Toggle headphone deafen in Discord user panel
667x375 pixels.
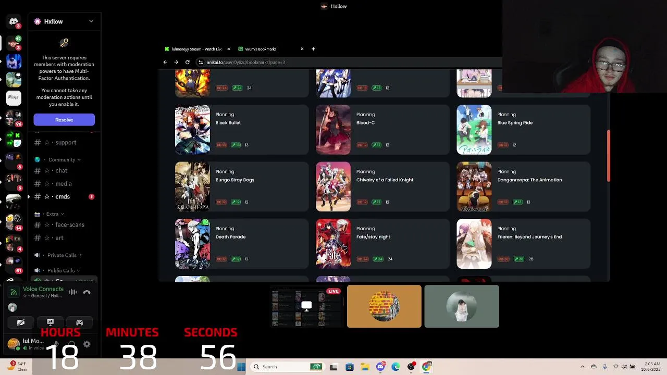[x=71, y=344]
